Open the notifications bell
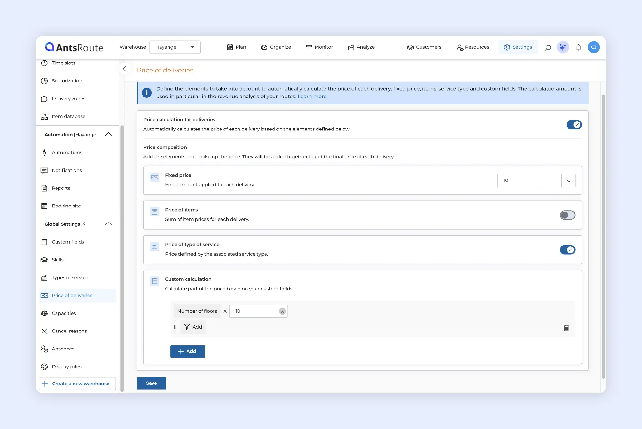The width and height of the screenshot is (642, 429). click(x=578, y=47)
